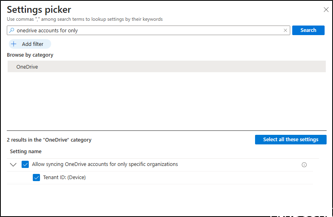
Task: Uncheck the Tenant ID (Device) checkbox
Action: [x=36, y=178]
